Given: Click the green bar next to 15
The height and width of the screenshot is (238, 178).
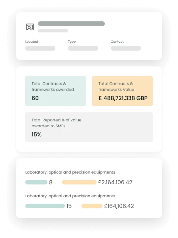Looking at the screenshot, I should coord(45,206).
